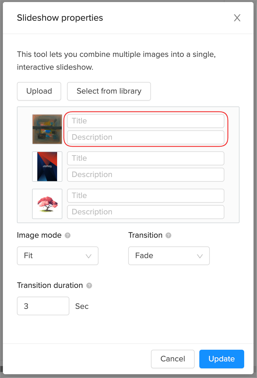Close the Slideshow properties dialog

pyautogui.click(x=237, y=18)
